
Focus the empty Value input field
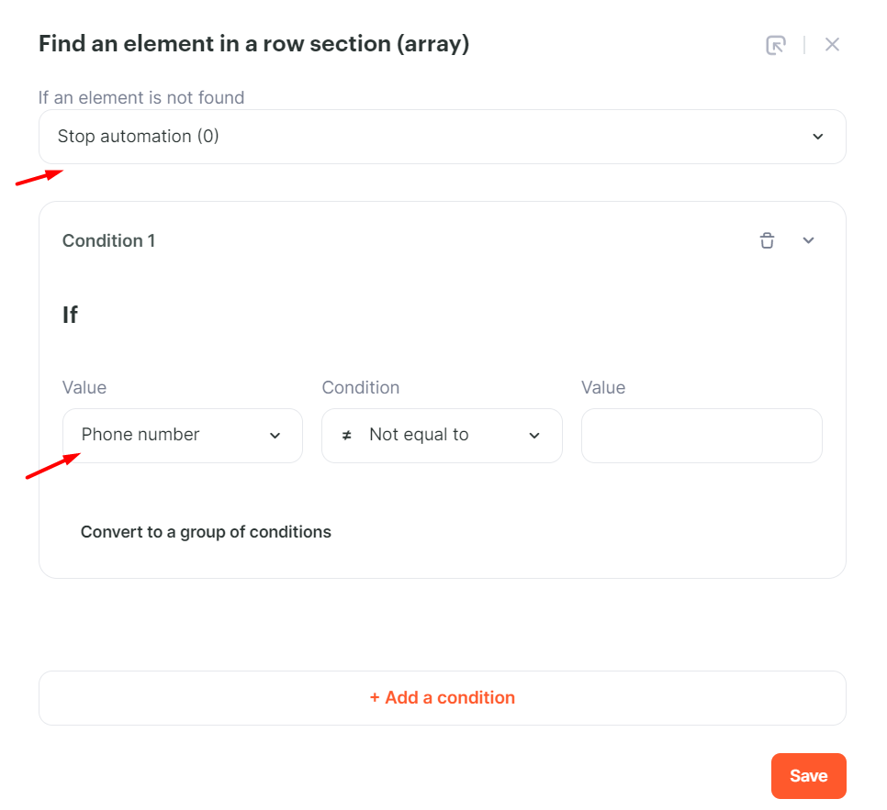tap(702, 436)
